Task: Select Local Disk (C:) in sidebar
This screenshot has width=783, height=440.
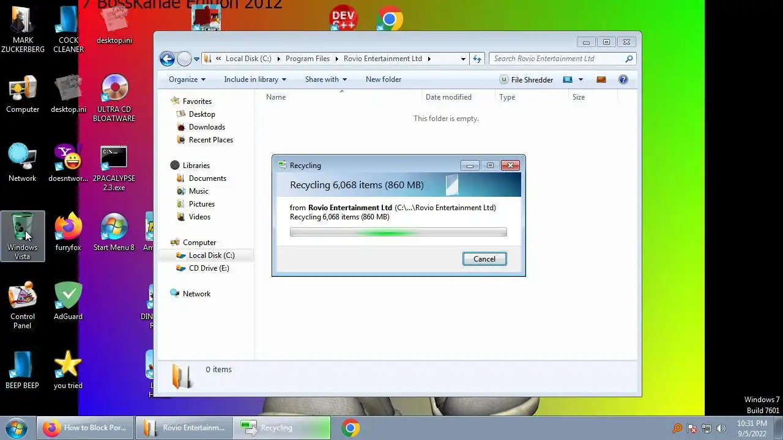Action: pos(206,255)
